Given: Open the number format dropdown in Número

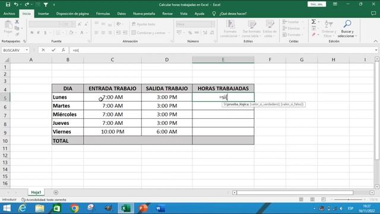Looking at the screenshot, I should pos(213,24).
